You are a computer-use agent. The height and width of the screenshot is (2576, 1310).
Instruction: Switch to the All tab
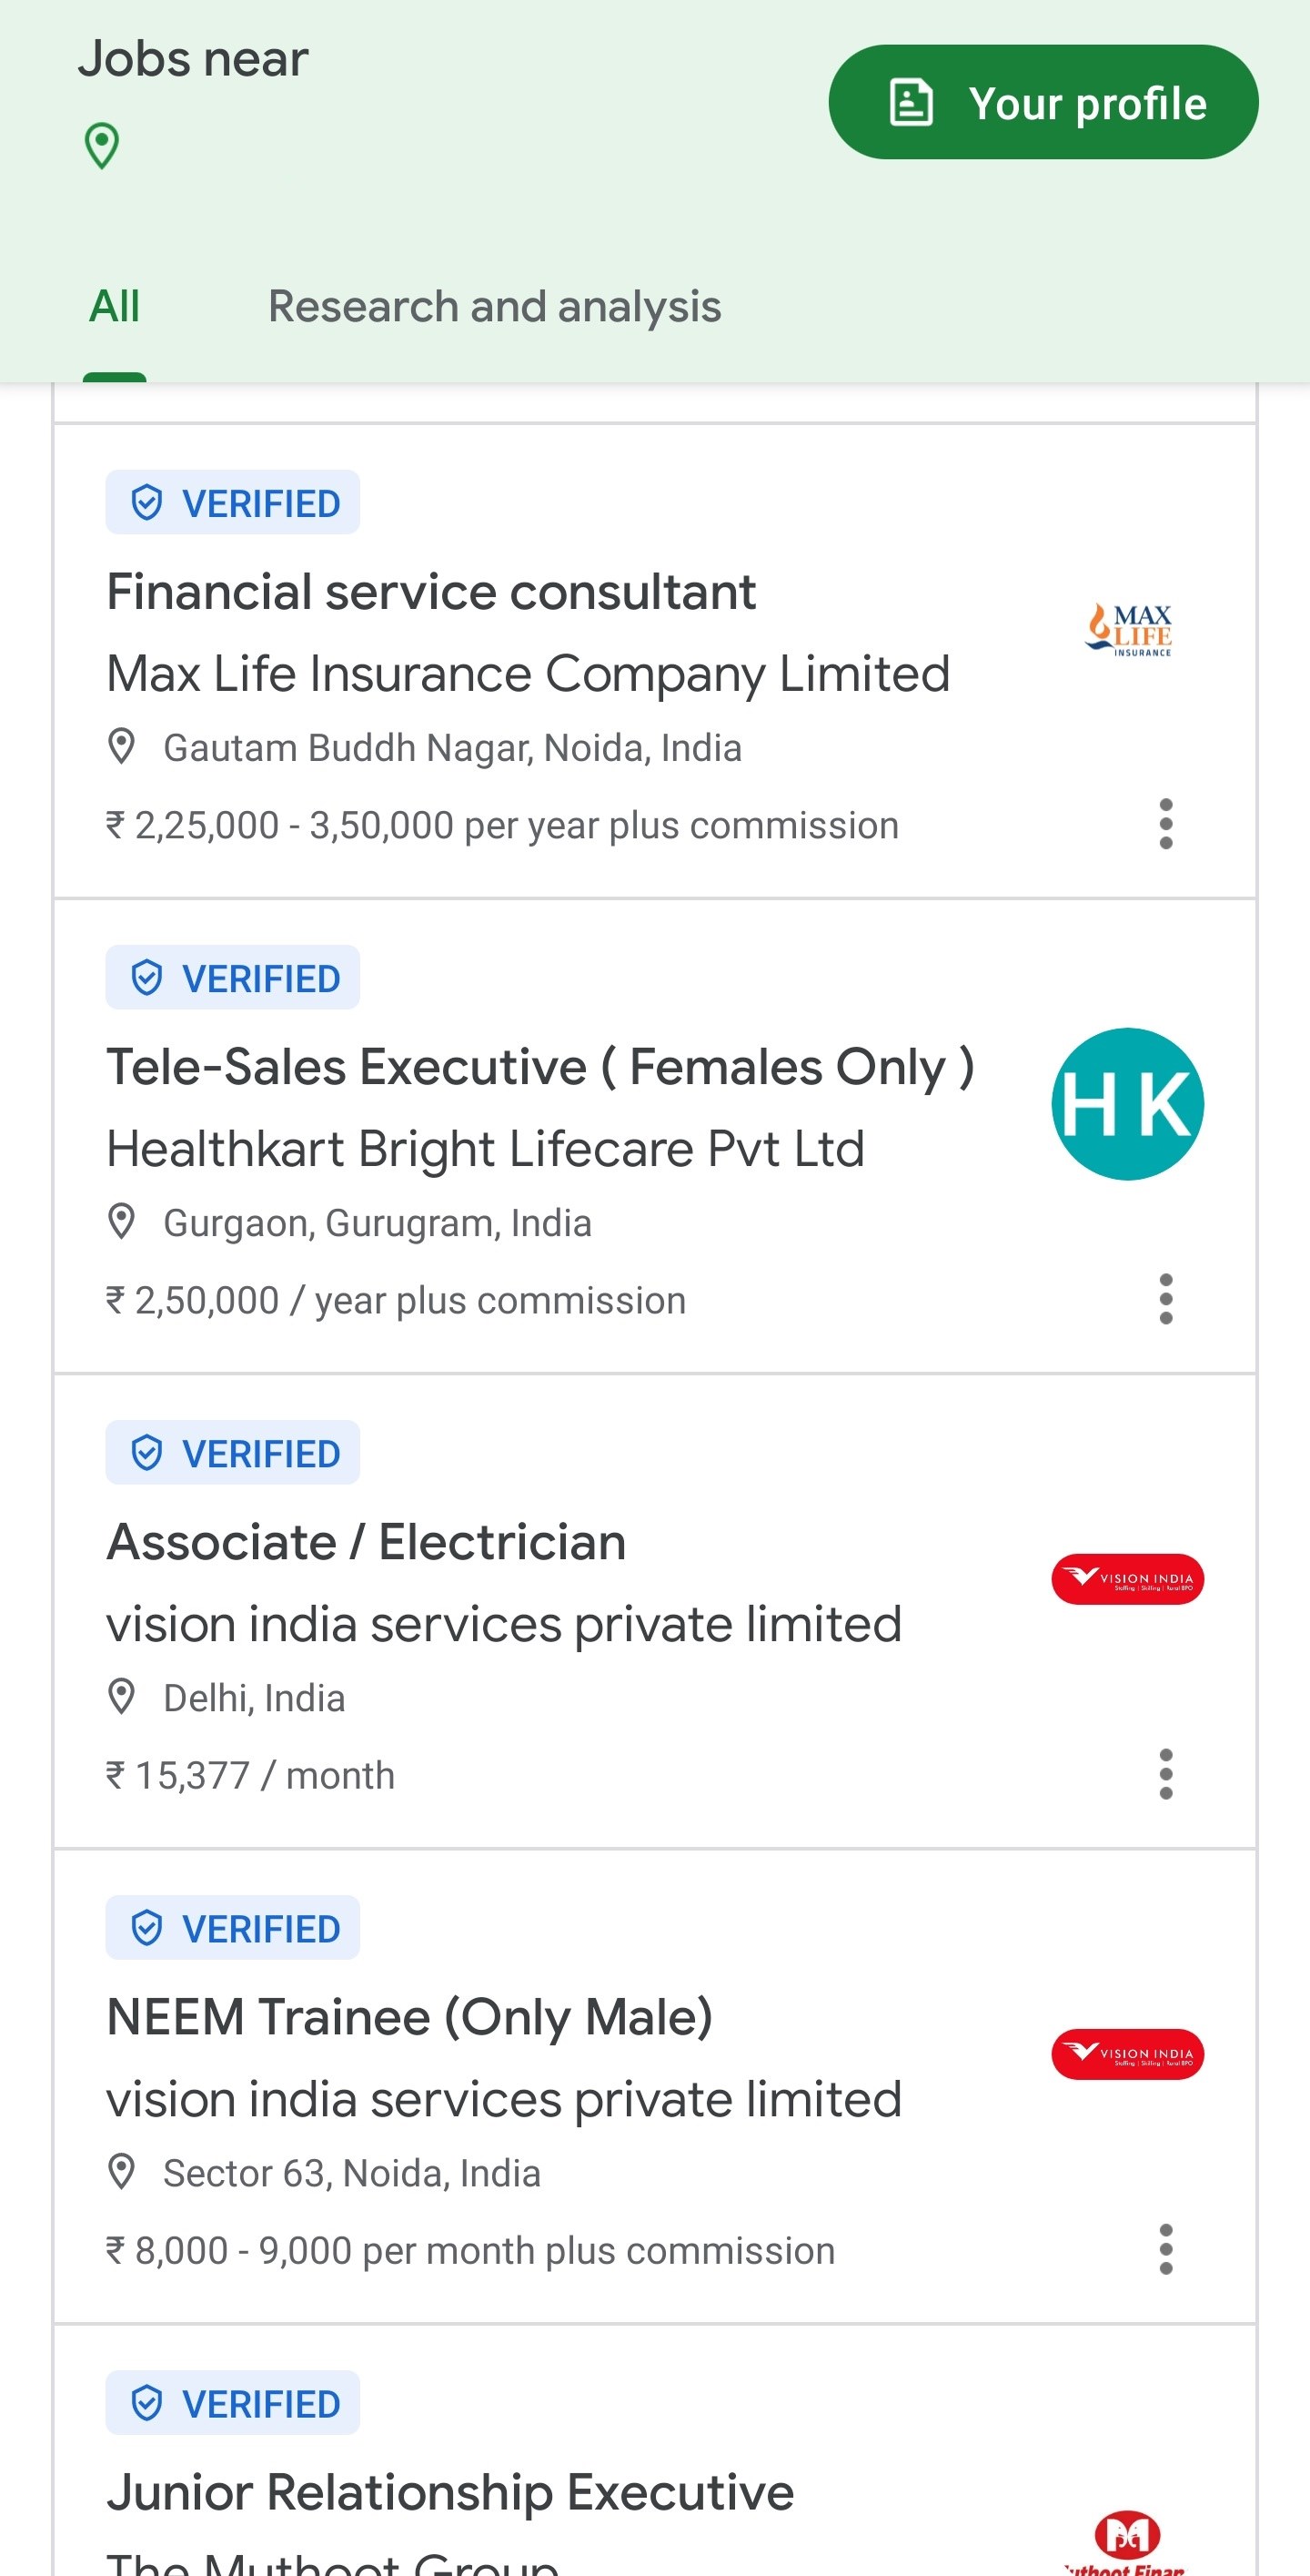(x=114, y=306)
